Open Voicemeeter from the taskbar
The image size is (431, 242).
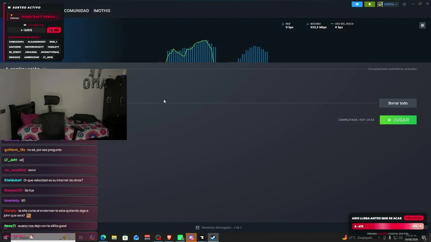147,238
